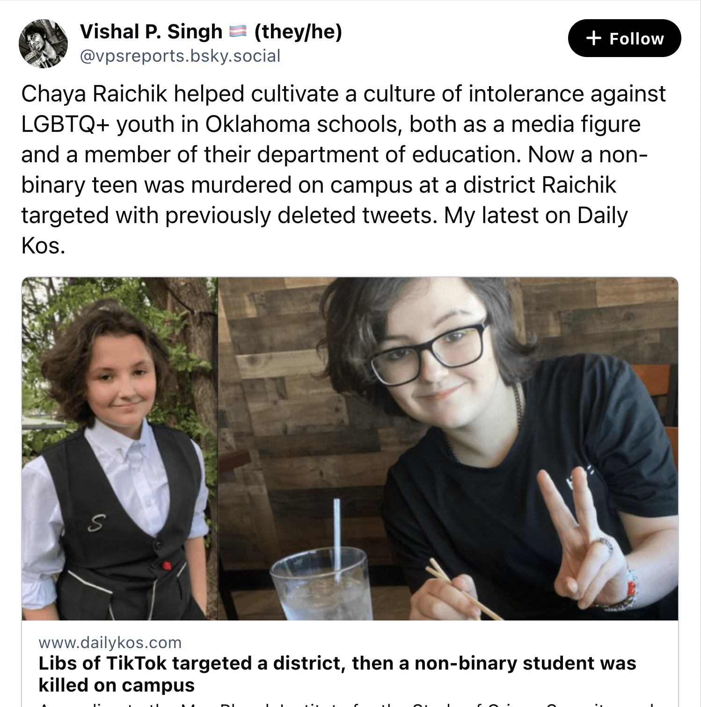
Task: Open Vishal P. Singh's profile avatar
Action: (43, 43)
